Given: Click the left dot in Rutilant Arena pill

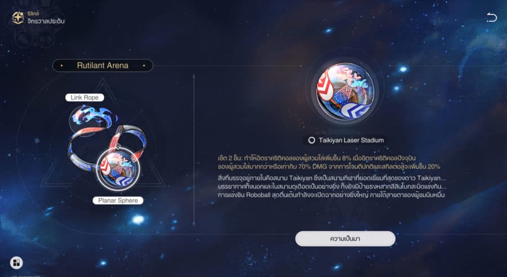Looking at the screenshot, I should pos(61,66).
